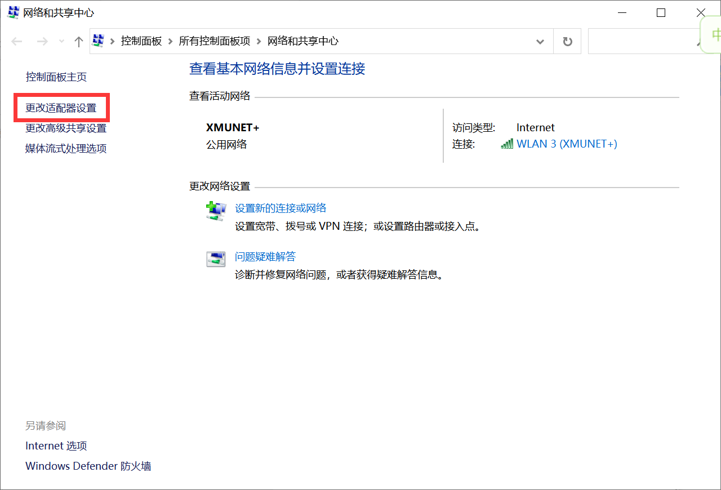Click the Control Panel icon in address bar
This screenshot has height=490, width=721.
click(99, 41)
